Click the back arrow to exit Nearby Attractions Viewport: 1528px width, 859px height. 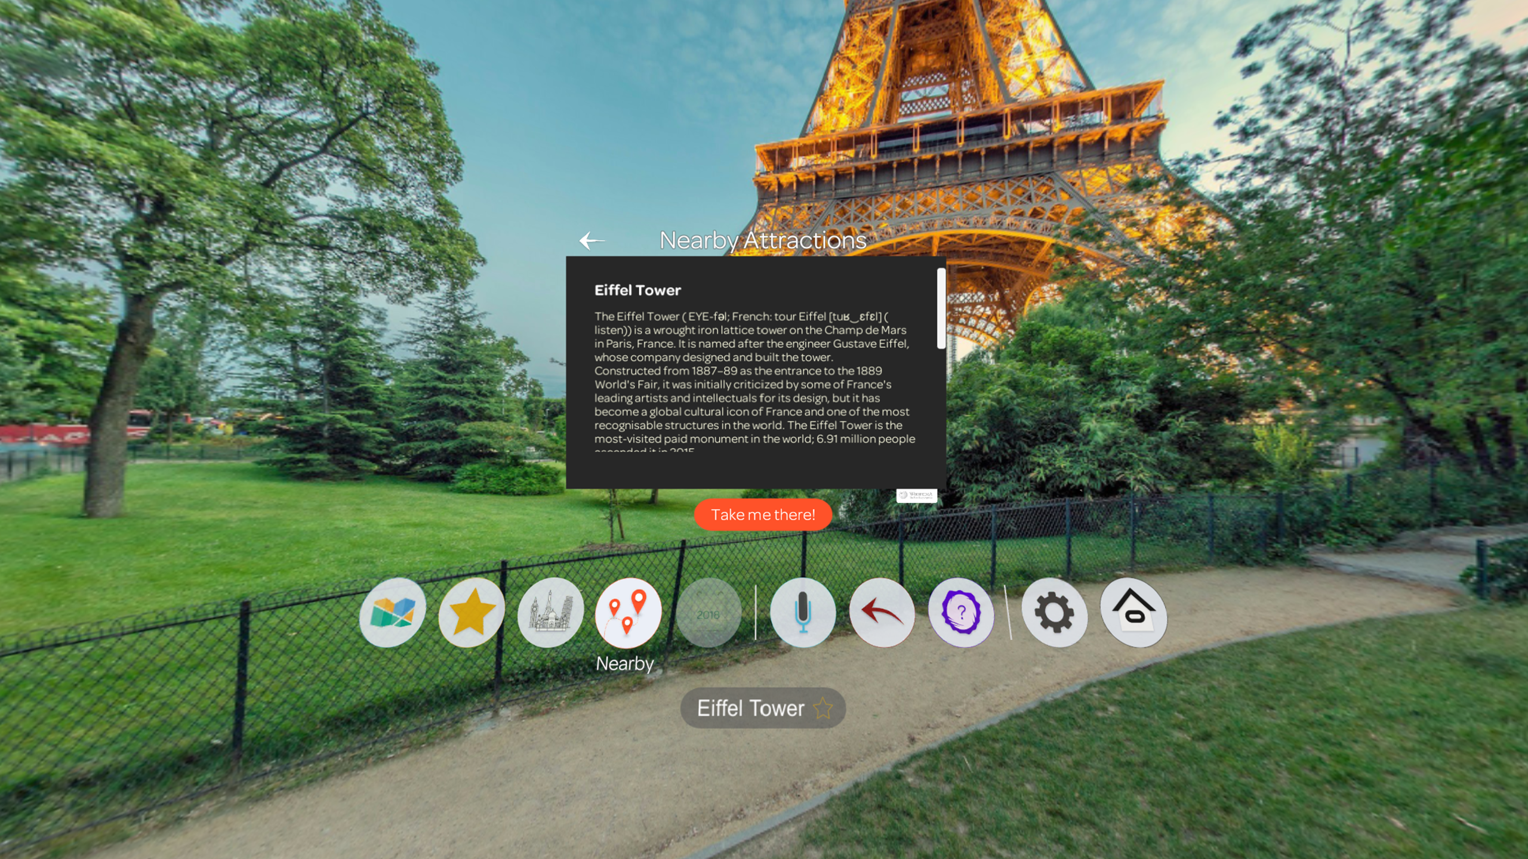[591, 239]
